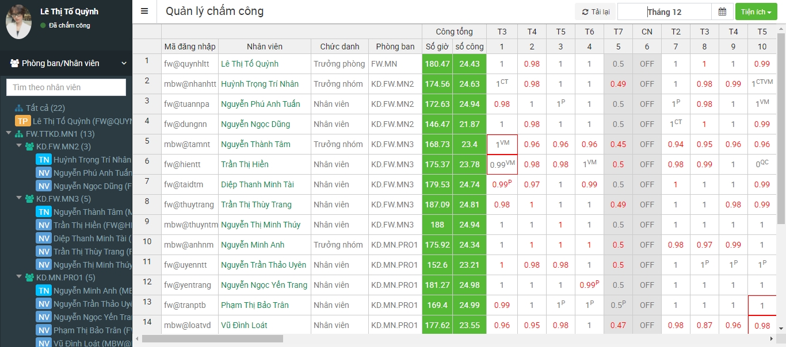Click the Tháng 12 month field
Screen dimensions: 786x347
click(x=664, y=12)
